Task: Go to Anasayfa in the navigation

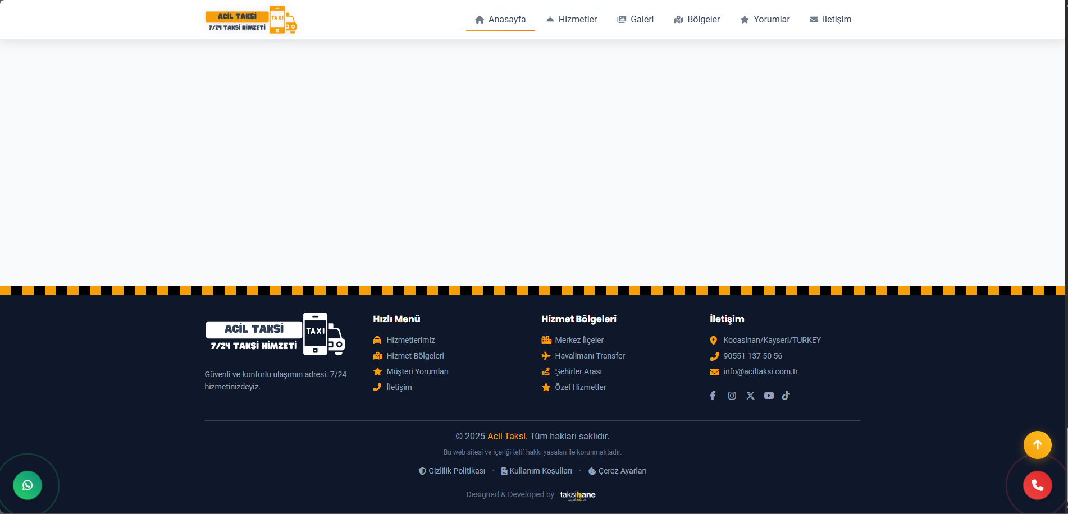Action: click(500, 20)
